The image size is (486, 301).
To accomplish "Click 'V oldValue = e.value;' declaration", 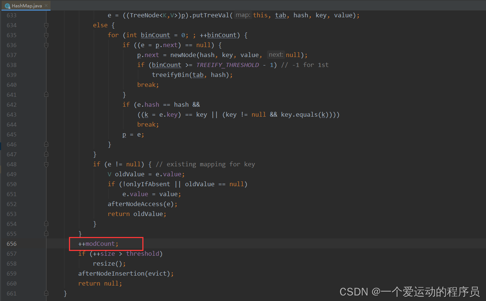I will click(146, 174).
